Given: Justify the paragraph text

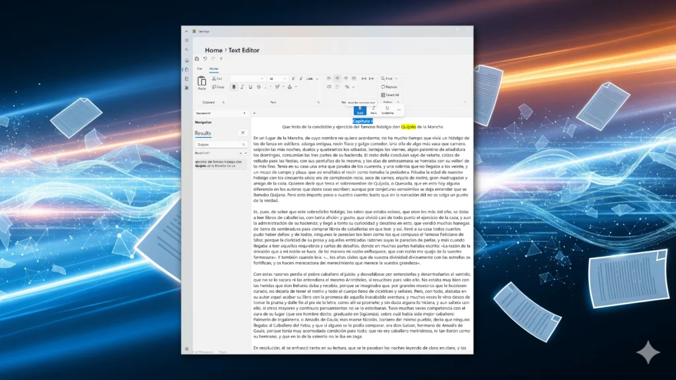Looking at the screenshot, I should point(354,79).
